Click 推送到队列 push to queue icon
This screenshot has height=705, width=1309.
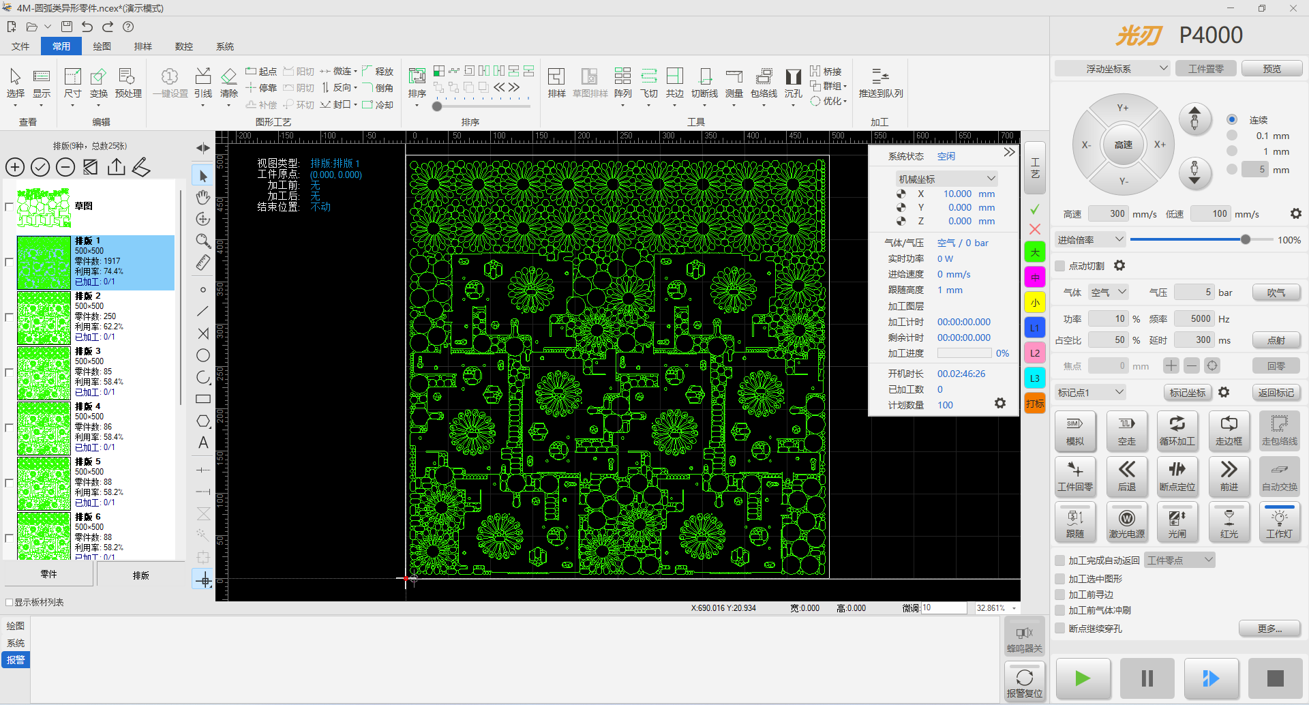pyautogui.click(x=880, y=83)
